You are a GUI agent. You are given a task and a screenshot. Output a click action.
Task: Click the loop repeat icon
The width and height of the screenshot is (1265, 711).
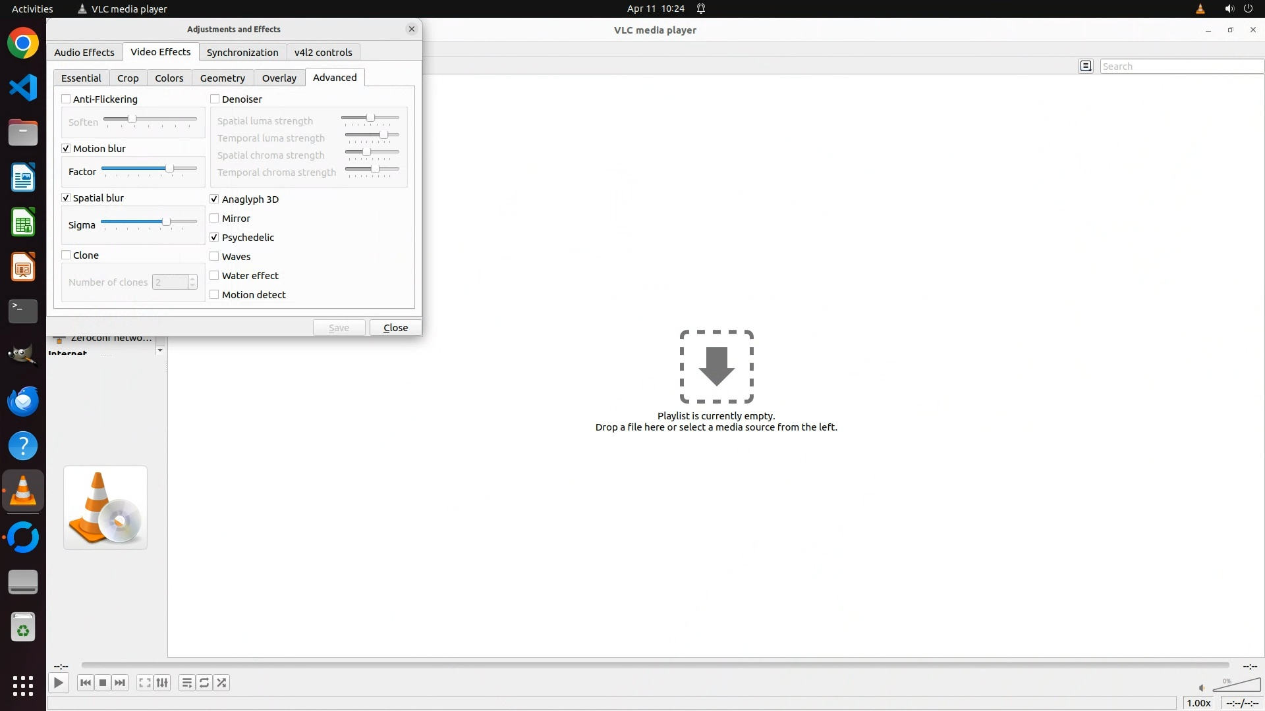204,683
